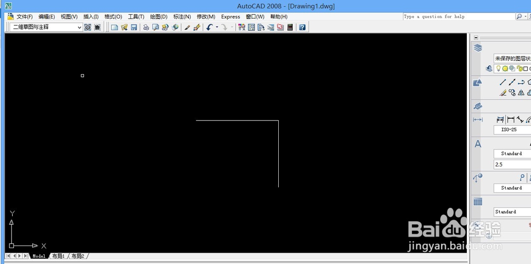531x264 pixels.
Task: Collapse the dashboard with minus button
Action: tap(476, 38)
